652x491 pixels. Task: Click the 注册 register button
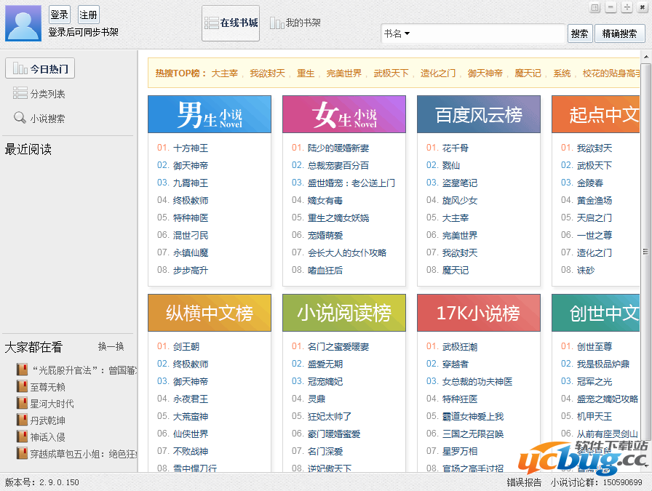pos(88,15)
